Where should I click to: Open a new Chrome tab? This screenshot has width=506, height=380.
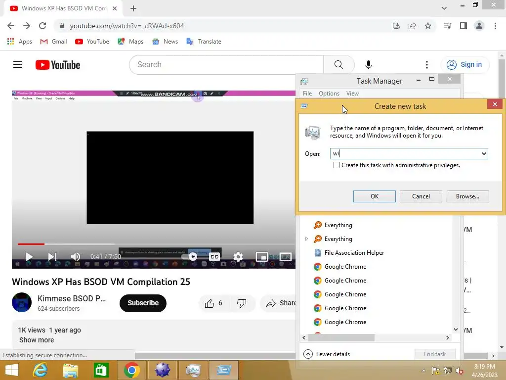coord(133,8)
